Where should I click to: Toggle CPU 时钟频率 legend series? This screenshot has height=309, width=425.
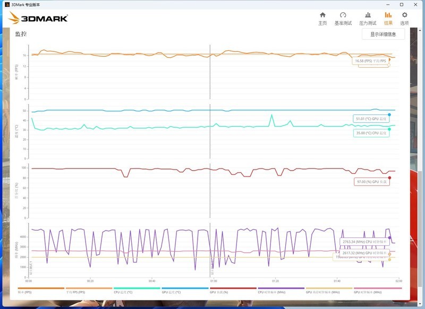281,290
